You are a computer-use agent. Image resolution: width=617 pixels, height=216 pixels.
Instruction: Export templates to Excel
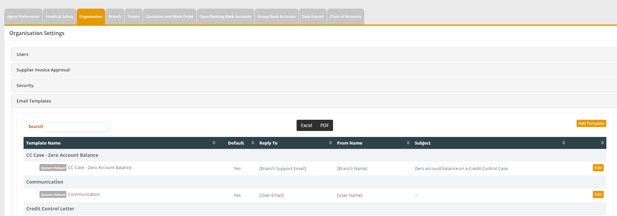point(307,125)
